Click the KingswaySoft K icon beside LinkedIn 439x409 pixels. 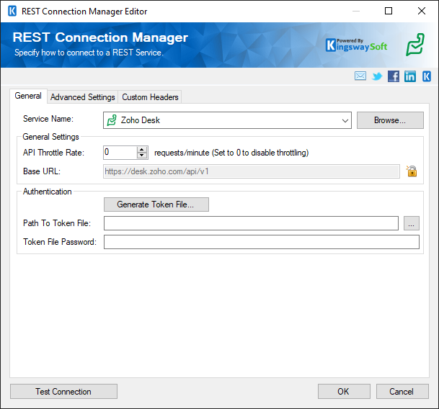click(x=427, y=76)
